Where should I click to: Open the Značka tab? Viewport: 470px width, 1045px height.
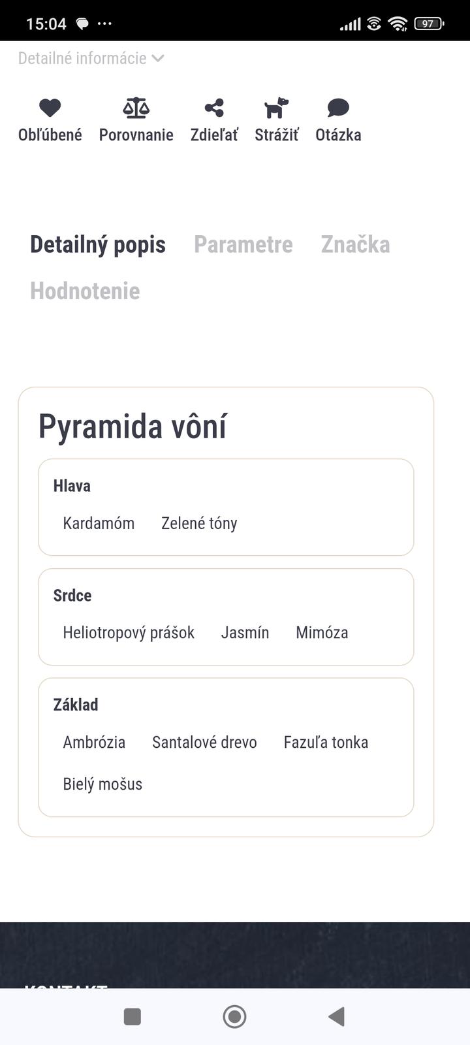coord(355,244)
